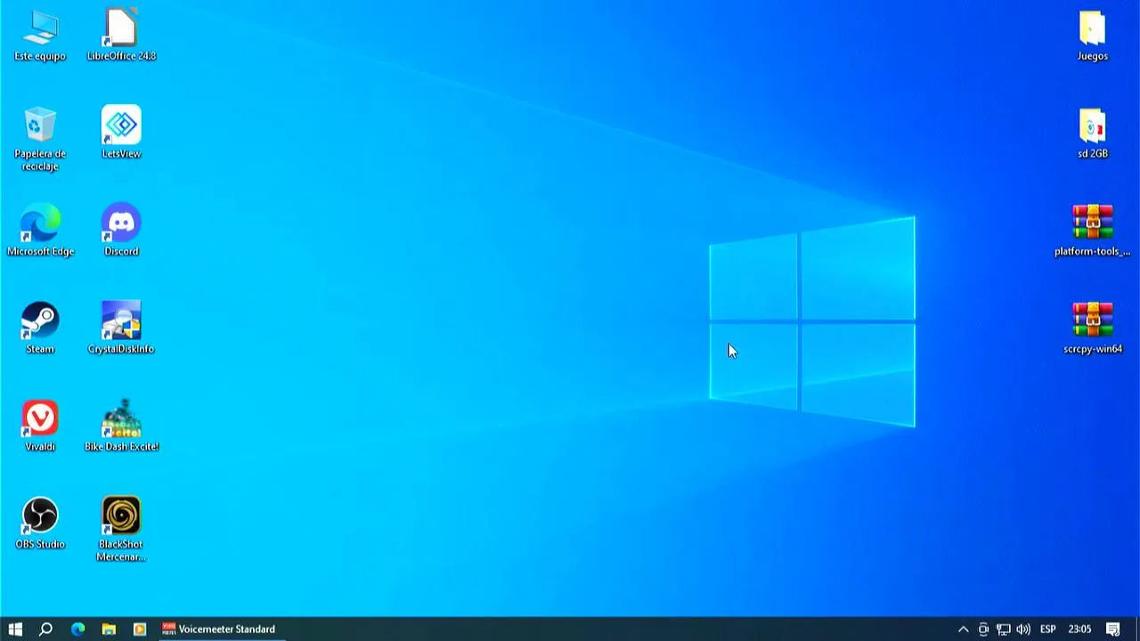The image size is (1140, 641).
Task: Select the BlackShot Mercenaries shortcut
Action: 121,530
